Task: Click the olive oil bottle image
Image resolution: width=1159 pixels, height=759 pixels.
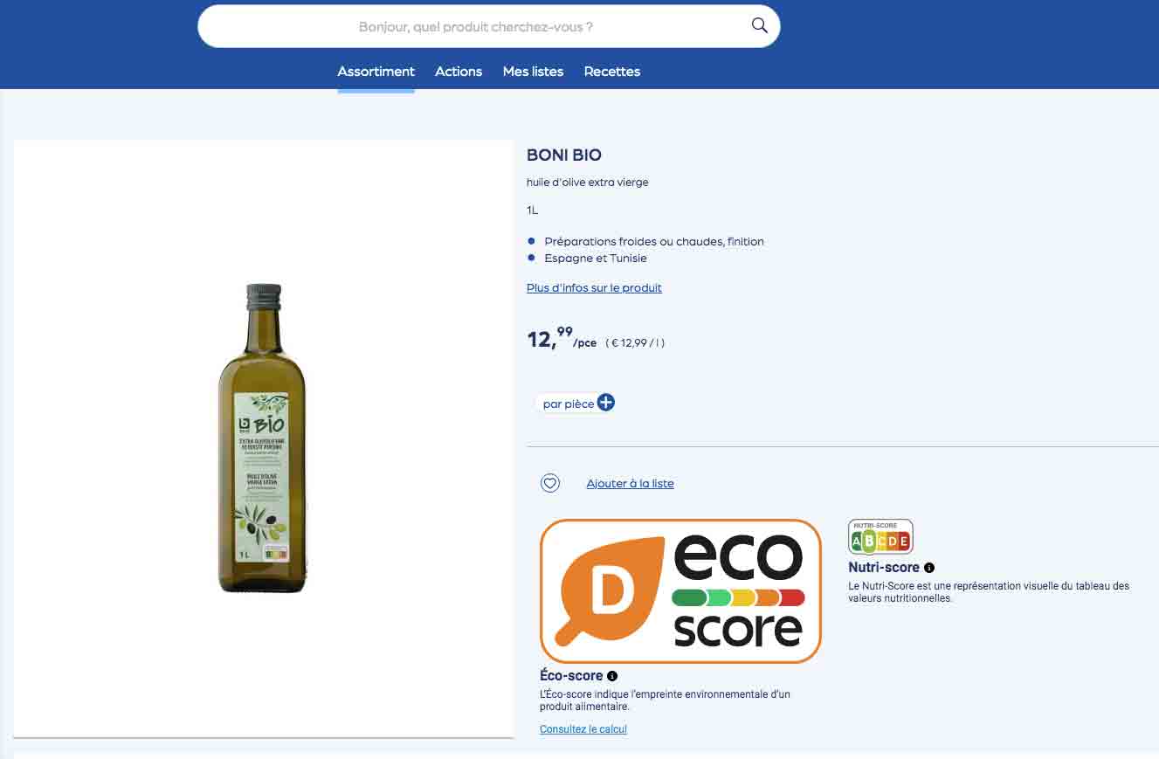Action: (262, 438)
